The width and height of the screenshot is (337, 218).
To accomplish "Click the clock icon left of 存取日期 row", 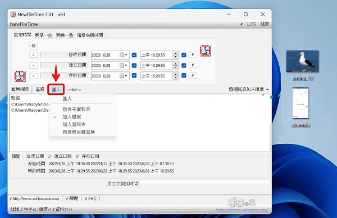I will [x=20, y=76].
